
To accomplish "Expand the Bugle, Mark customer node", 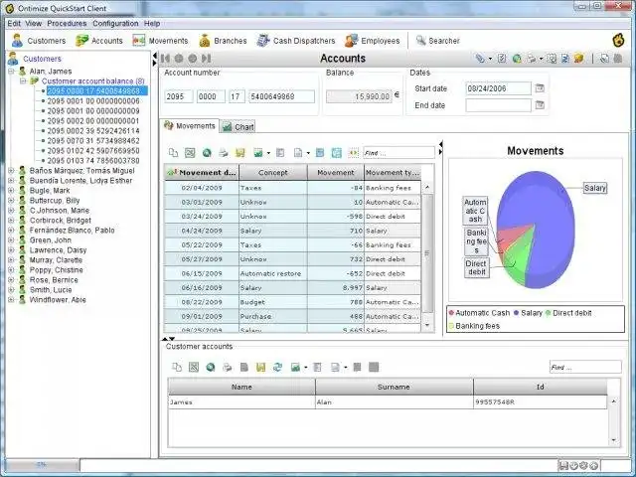I will click(x=11, y=190).
